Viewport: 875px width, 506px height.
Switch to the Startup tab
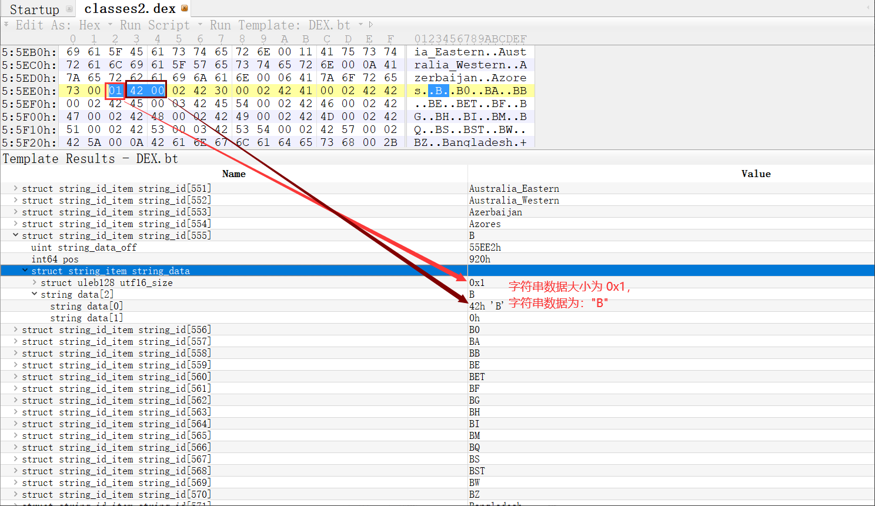(34, 9)
